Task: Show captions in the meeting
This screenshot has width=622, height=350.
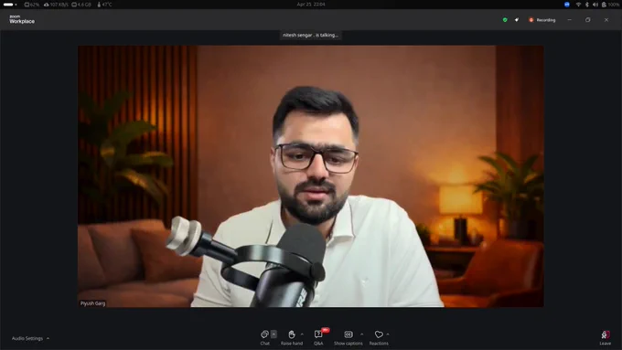Action: click(349, 337)
